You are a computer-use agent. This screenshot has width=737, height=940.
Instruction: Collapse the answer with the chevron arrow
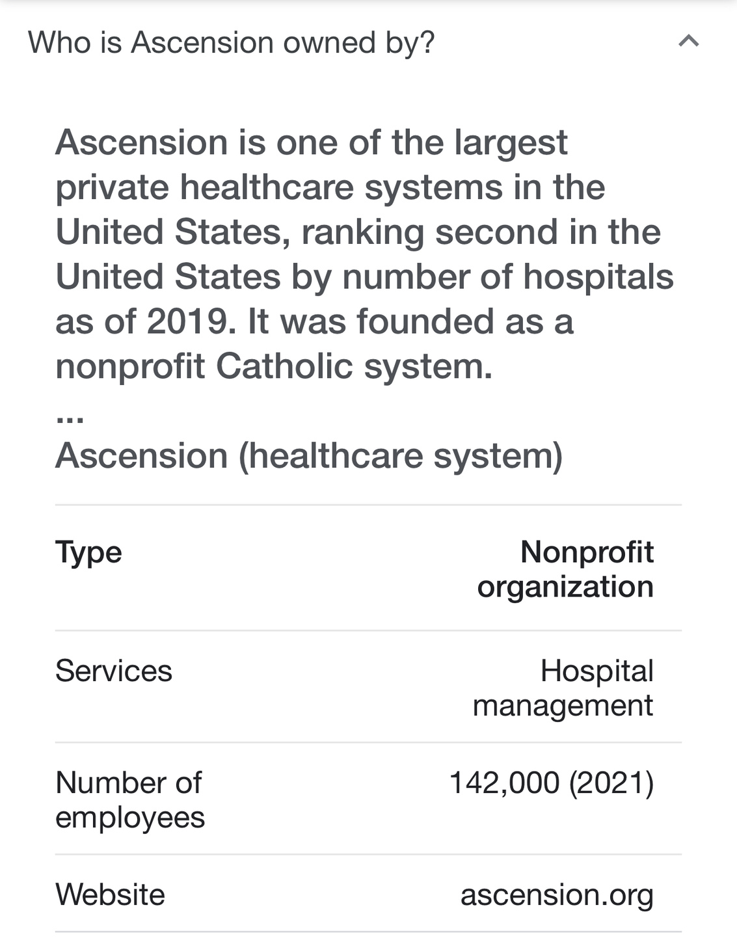point(688,42)
